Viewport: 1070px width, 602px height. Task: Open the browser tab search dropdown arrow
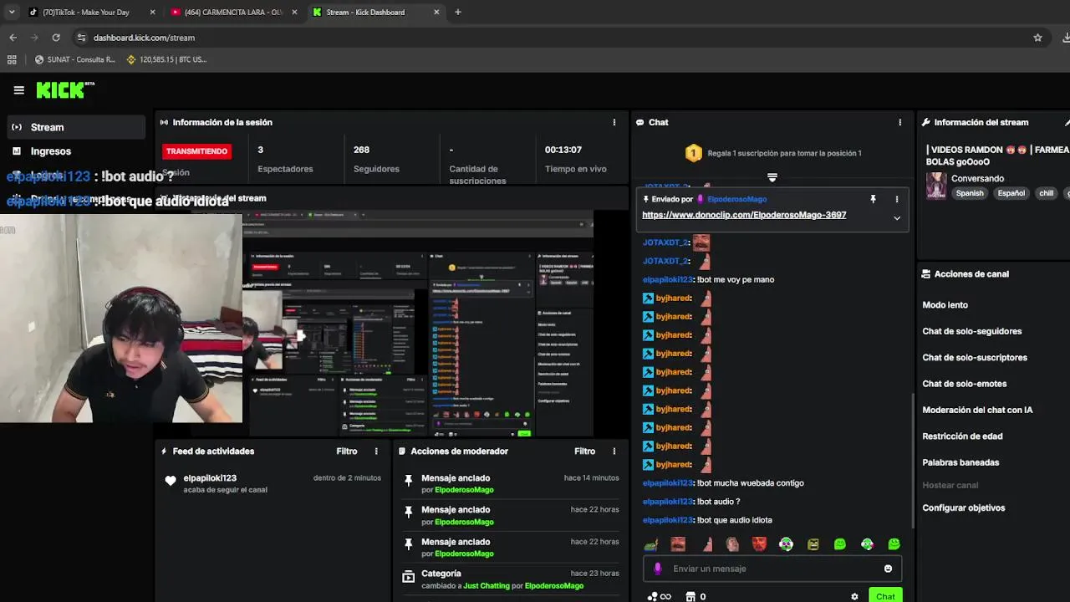pyautogui.click(x=12, y=12)
